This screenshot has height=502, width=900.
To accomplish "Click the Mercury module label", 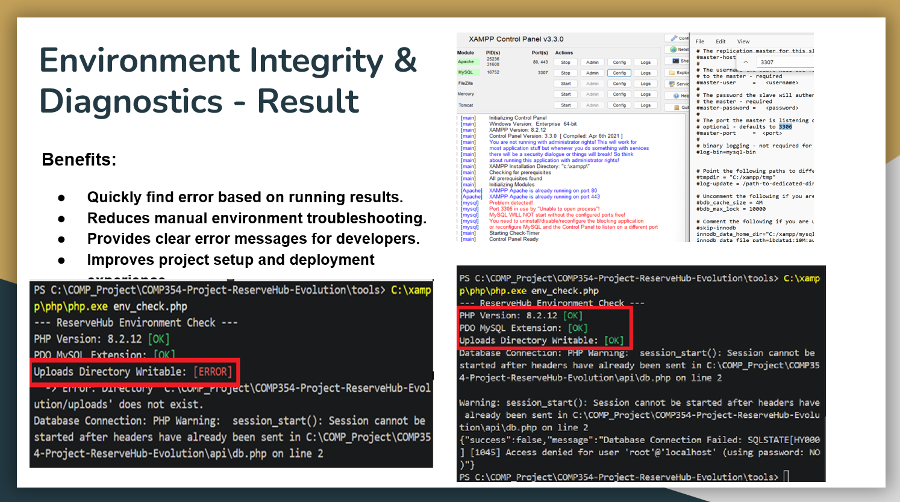I will 466,94.
